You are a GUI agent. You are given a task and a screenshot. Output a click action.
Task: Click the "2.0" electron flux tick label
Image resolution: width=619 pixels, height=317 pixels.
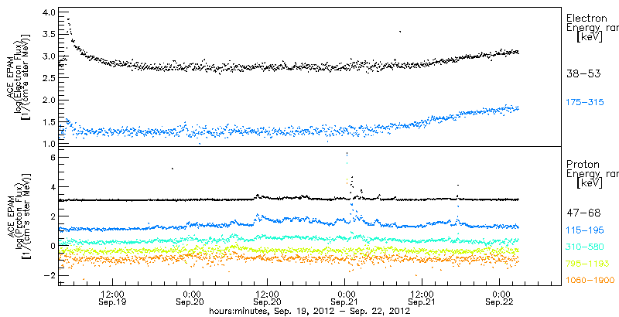pos(48,101)
